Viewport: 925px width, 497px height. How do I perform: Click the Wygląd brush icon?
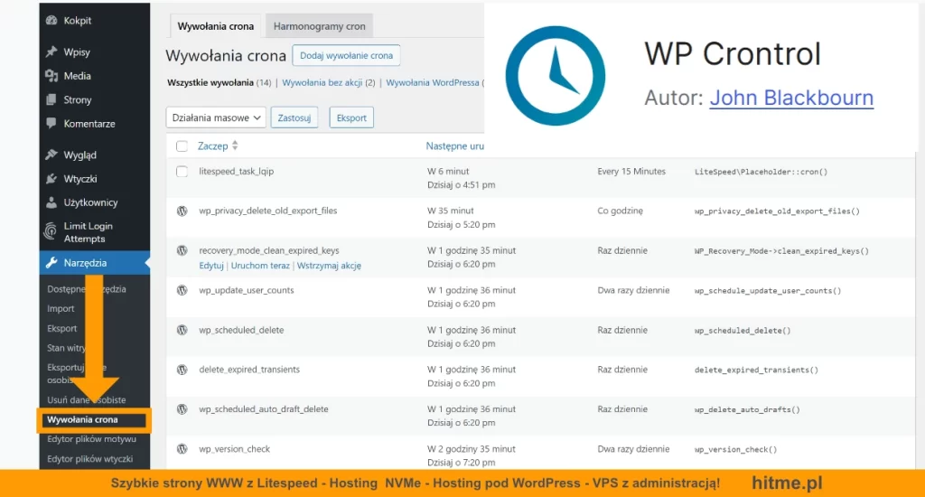pyautogui.click(x=51, y=155)
